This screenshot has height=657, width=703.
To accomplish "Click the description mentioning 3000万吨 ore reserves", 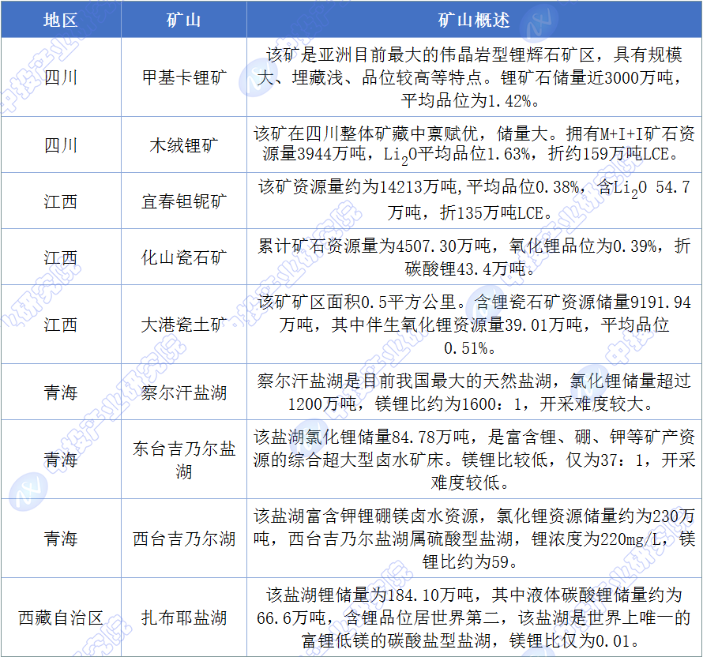I will (x=474, y=78).
